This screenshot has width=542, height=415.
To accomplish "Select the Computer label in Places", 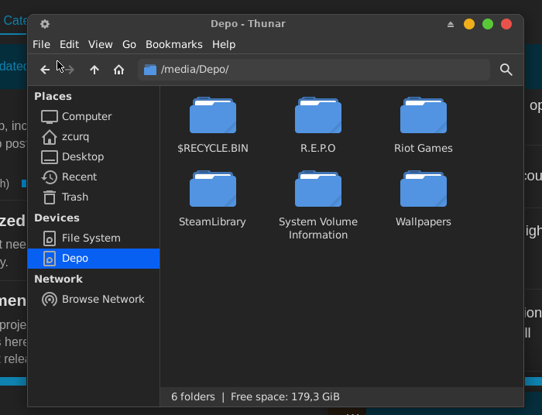I will (87, 117).
